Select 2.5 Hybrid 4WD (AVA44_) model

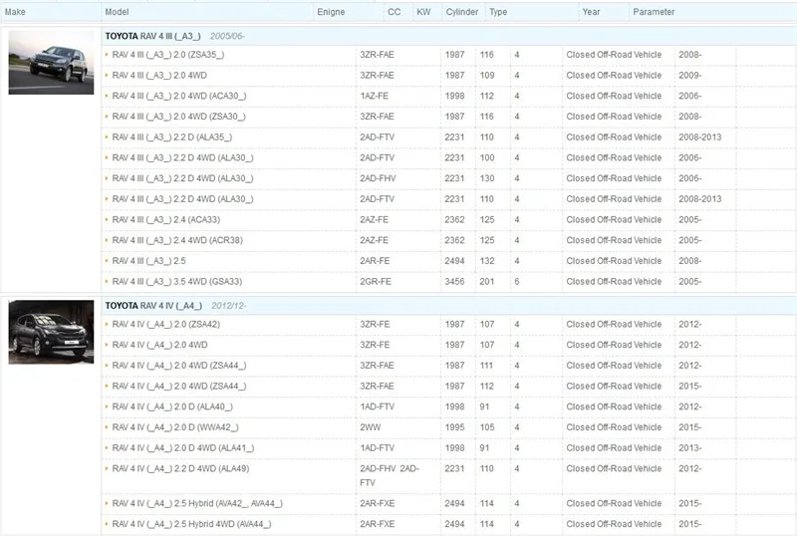point(192,524)
